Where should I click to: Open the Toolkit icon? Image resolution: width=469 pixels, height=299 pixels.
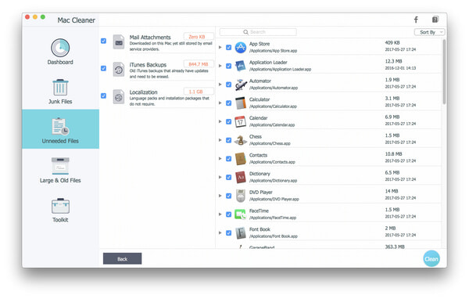pos(60,206)
